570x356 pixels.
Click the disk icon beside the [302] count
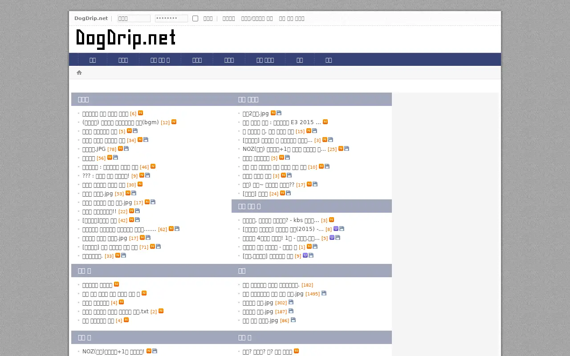coord(291,302)
